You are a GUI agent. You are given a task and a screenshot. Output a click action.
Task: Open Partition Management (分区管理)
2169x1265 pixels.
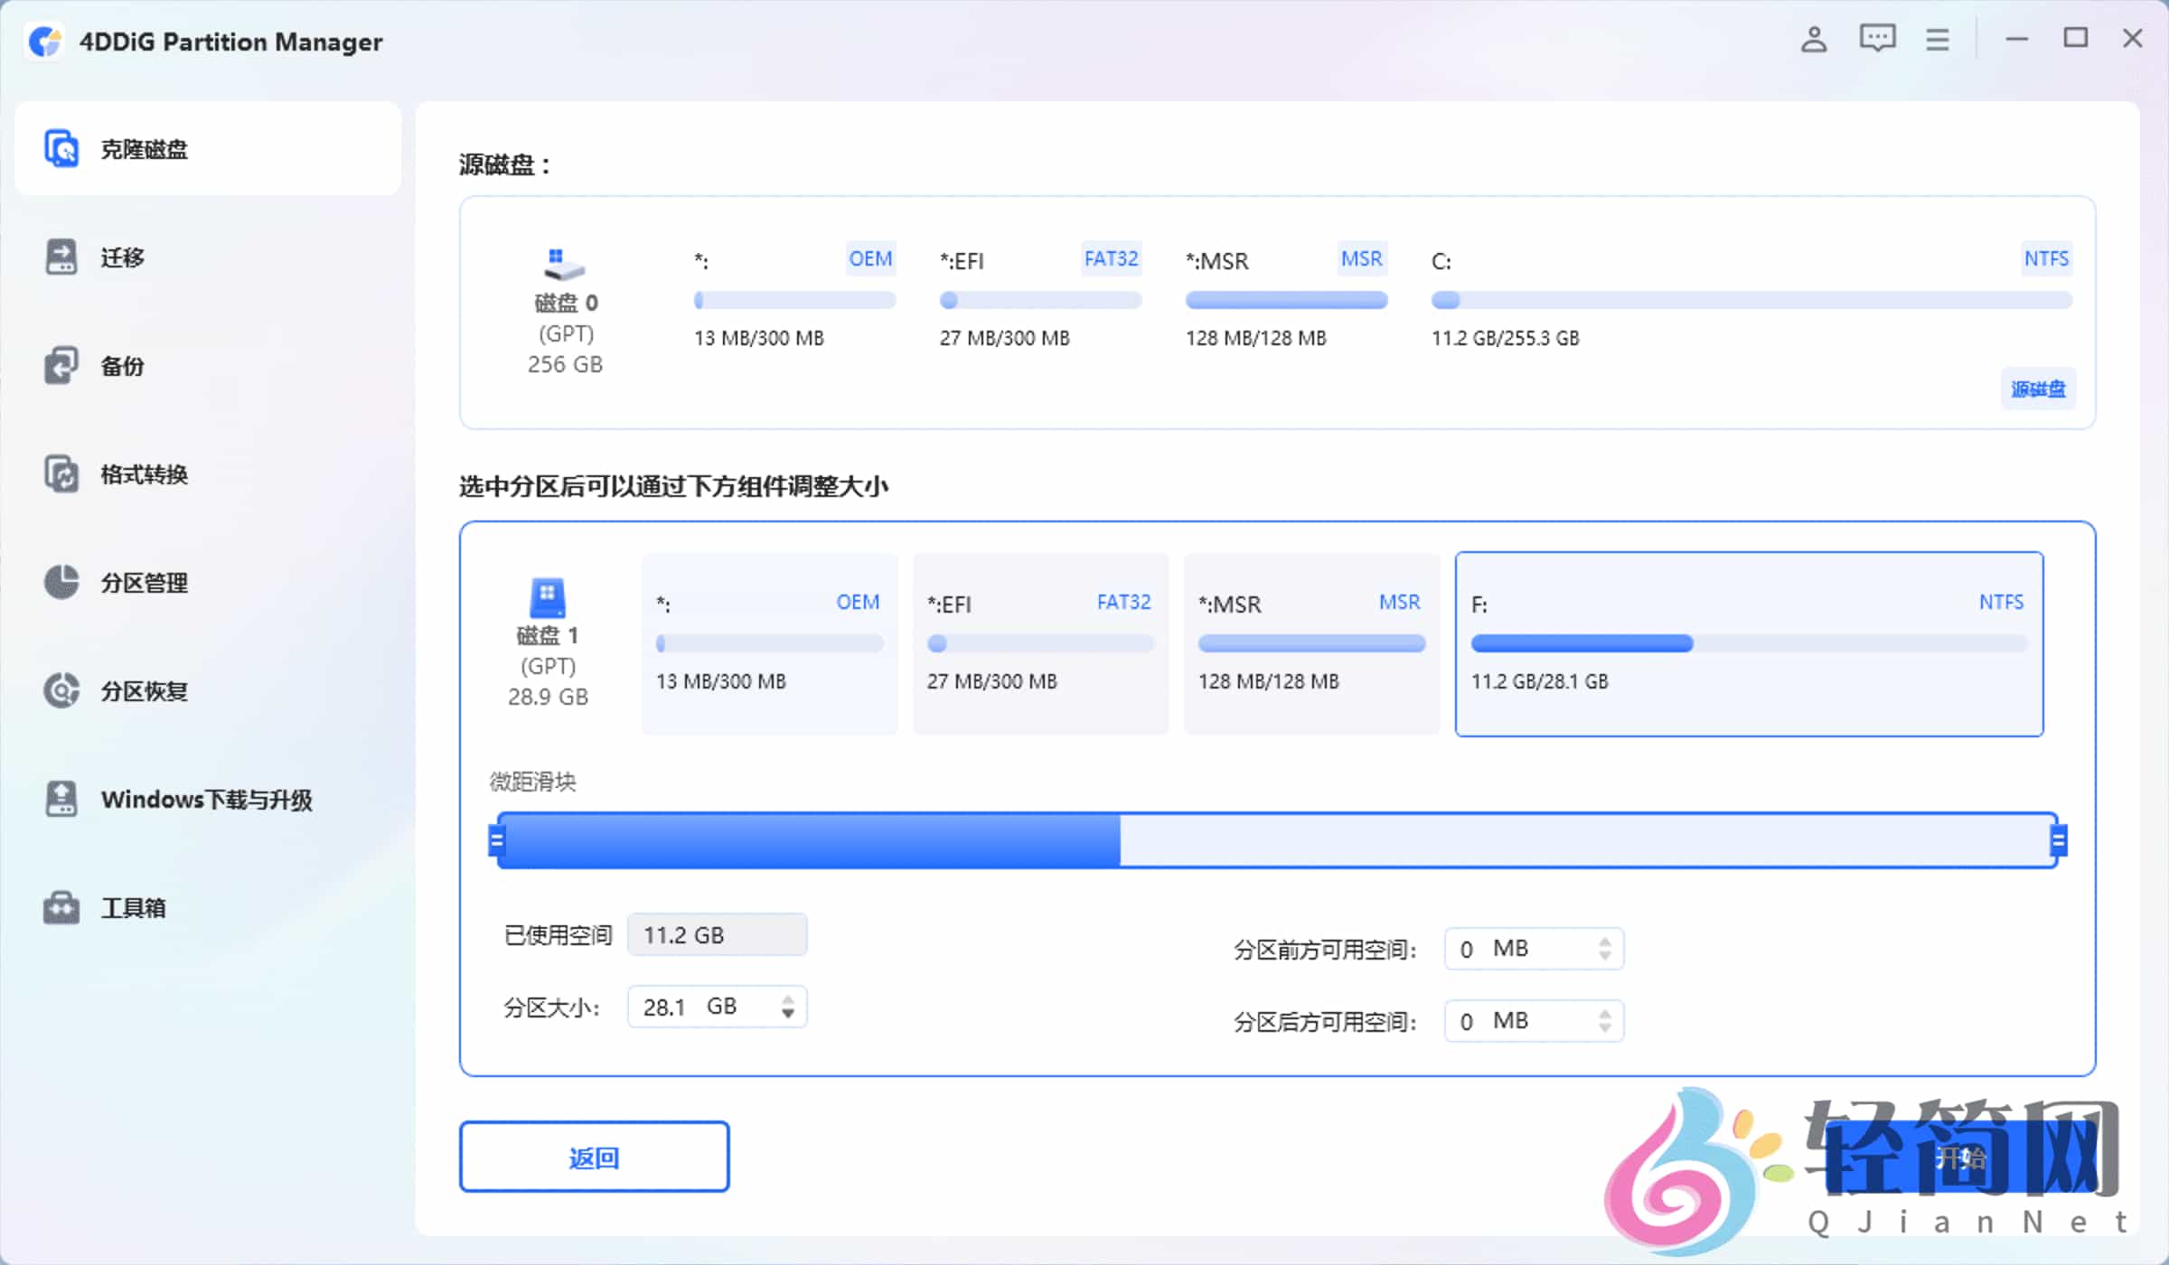coord(143,582)
